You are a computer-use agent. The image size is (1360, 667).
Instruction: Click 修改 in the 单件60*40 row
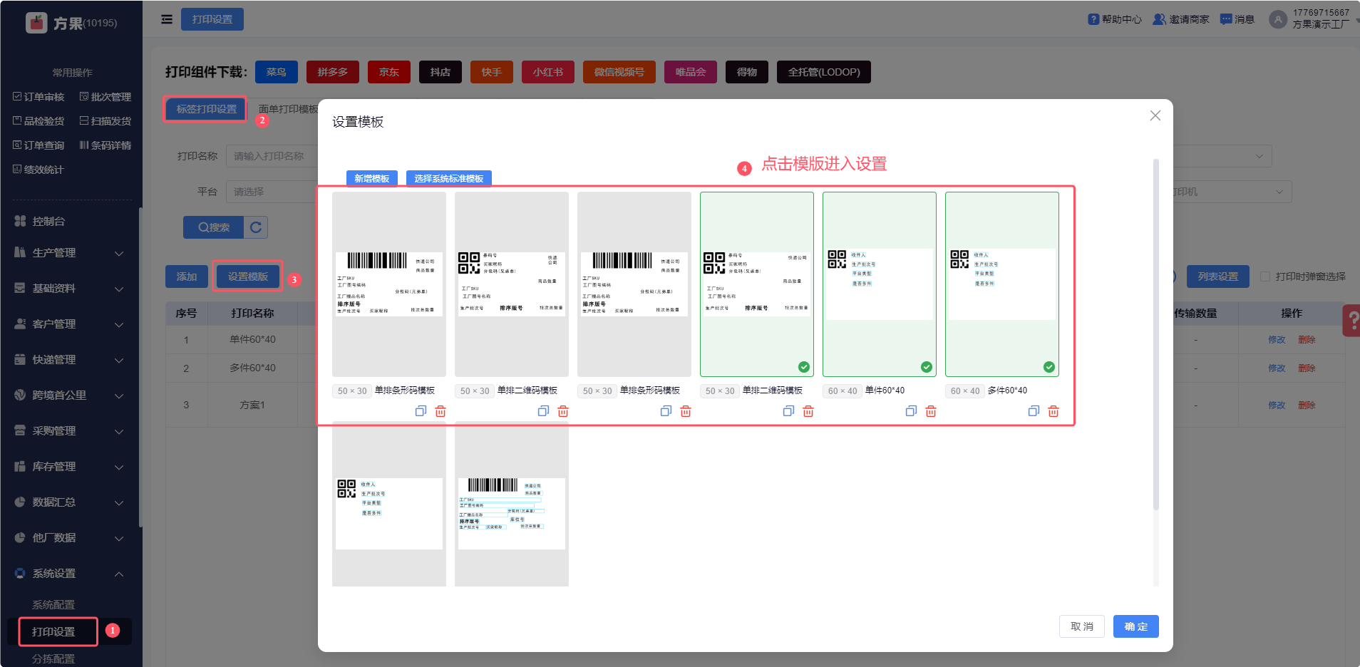pyautogui.click(x=1277, y=340)
